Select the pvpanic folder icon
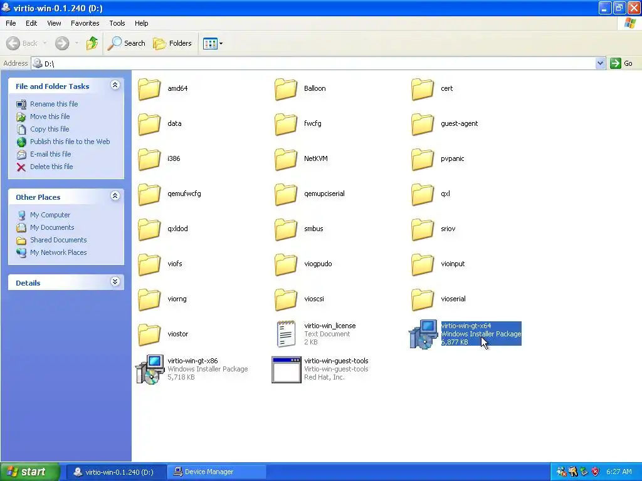This screenshot has width=642, height=481. (x=423, y=160)
